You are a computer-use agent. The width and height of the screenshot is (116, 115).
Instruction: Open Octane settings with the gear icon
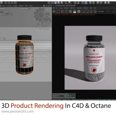(x=70, y=12)
